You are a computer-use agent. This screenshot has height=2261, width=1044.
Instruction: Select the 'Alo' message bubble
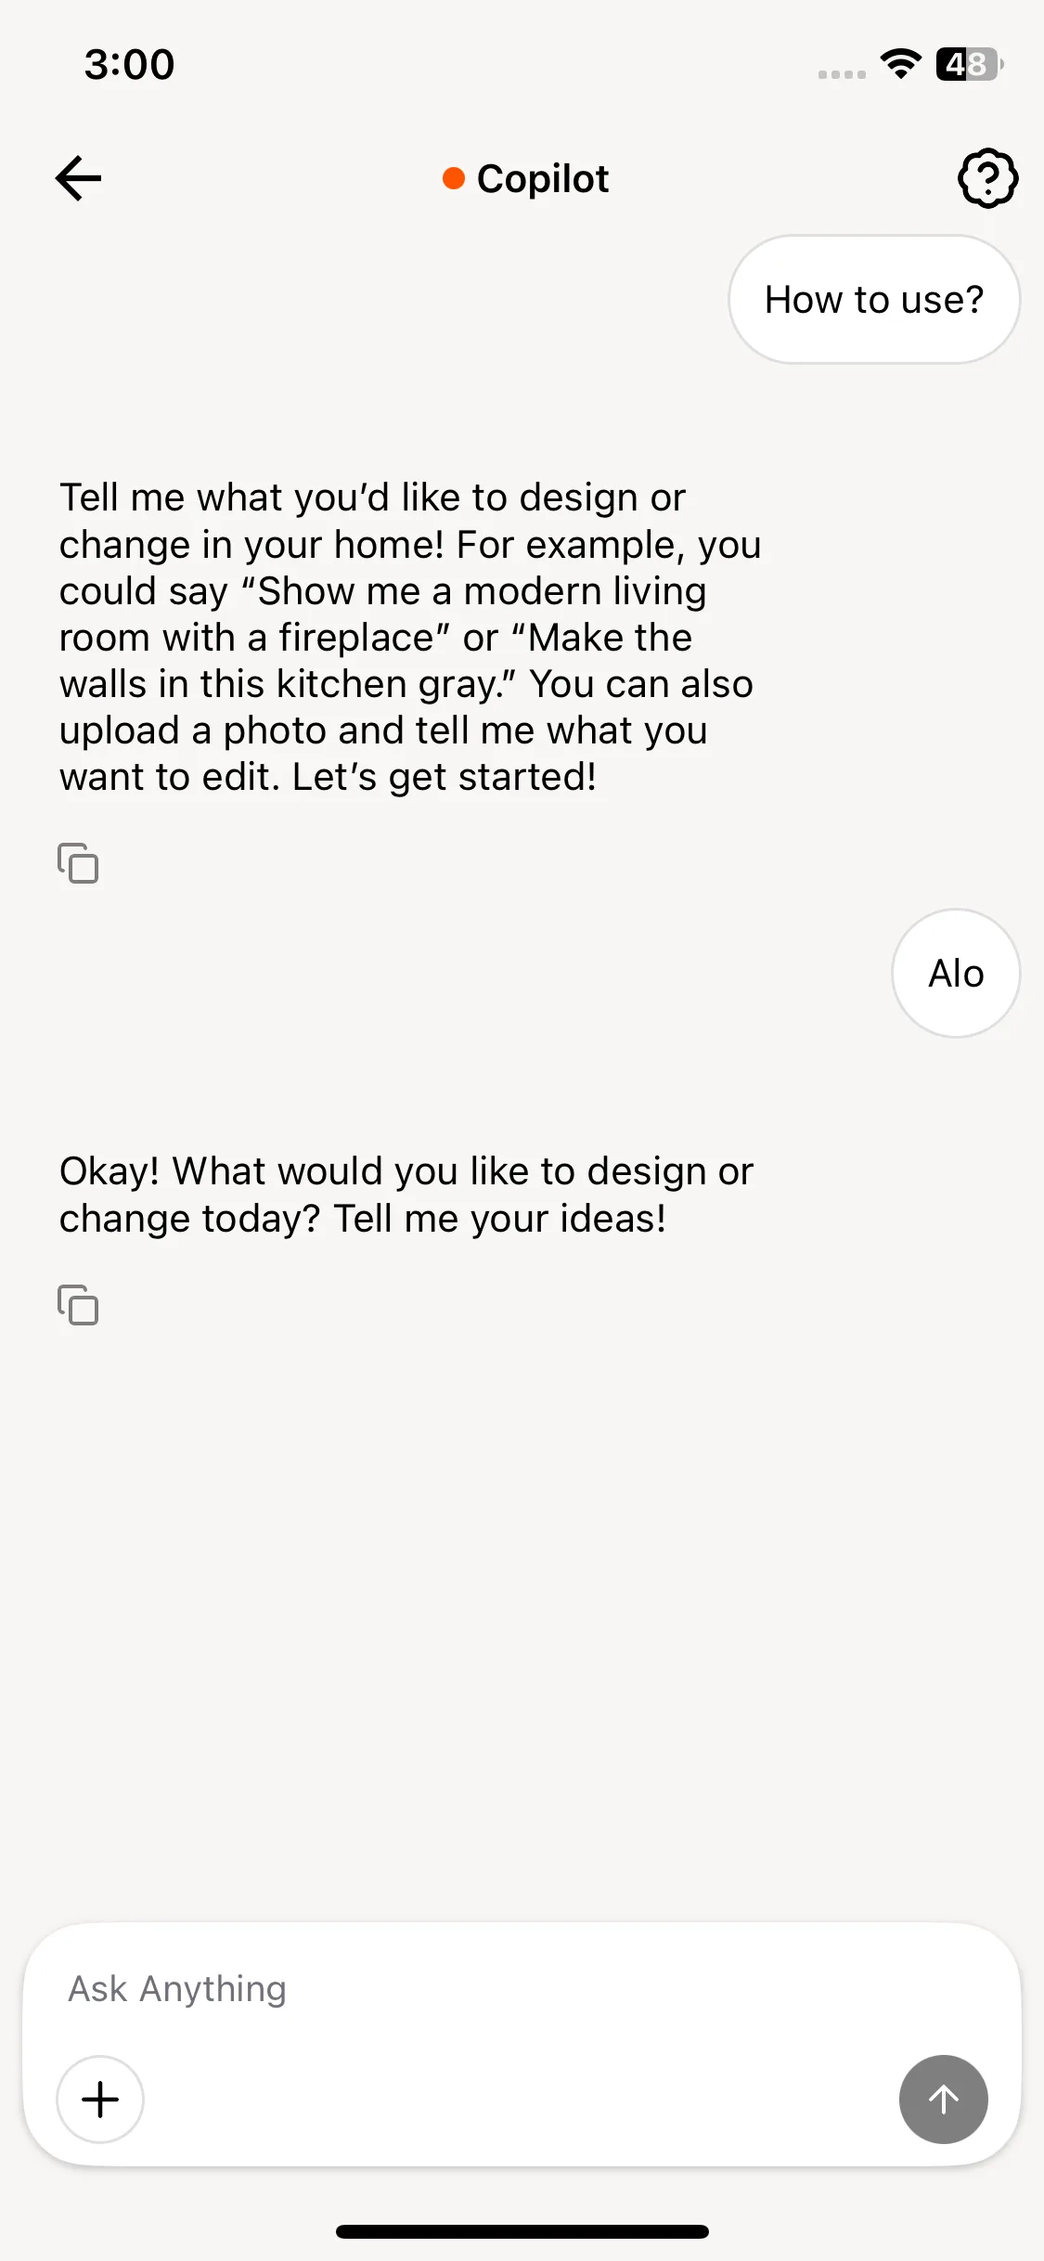[956, 974]
